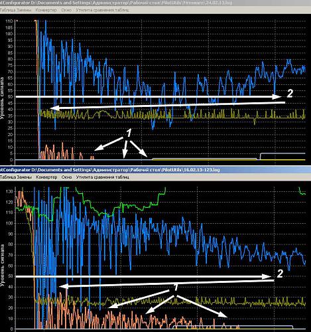The height and width of the screenshot is (332, 311).
Task: Select the 130 tick on lower chart axis
Action: click(9, 191)
